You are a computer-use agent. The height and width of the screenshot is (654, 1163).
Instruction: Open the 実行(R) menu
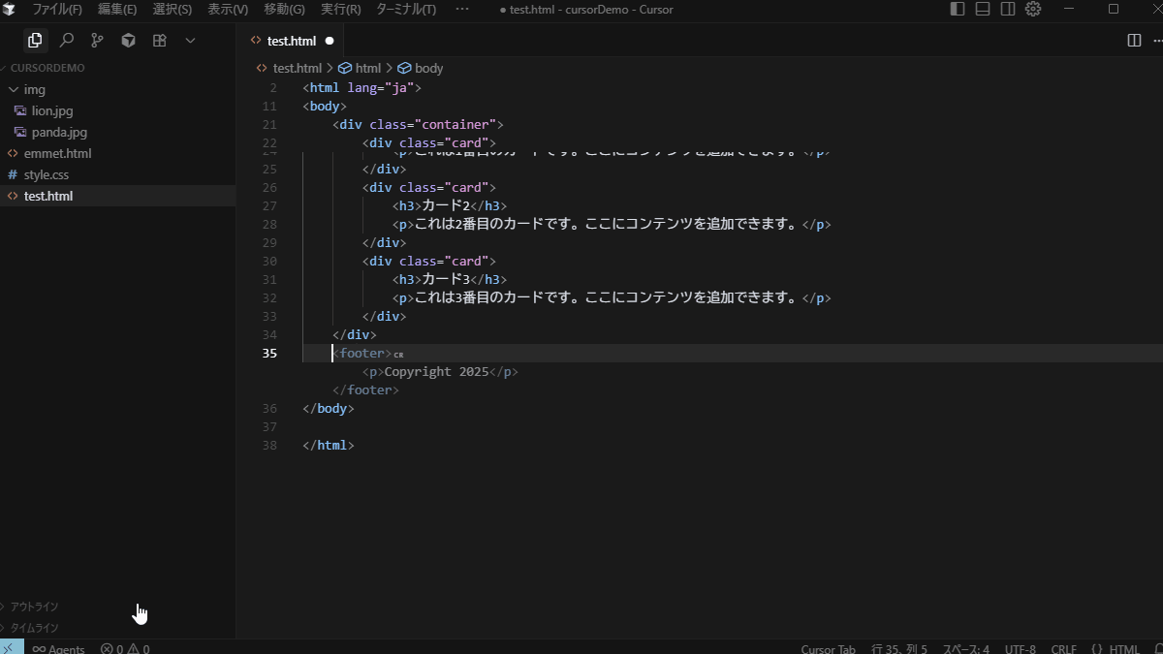point(340,9)
